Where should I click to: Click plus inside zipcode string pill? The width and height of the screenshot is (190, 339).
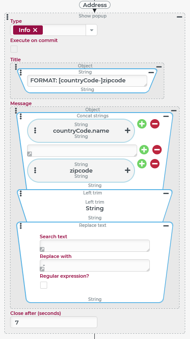tap(128, 170)
